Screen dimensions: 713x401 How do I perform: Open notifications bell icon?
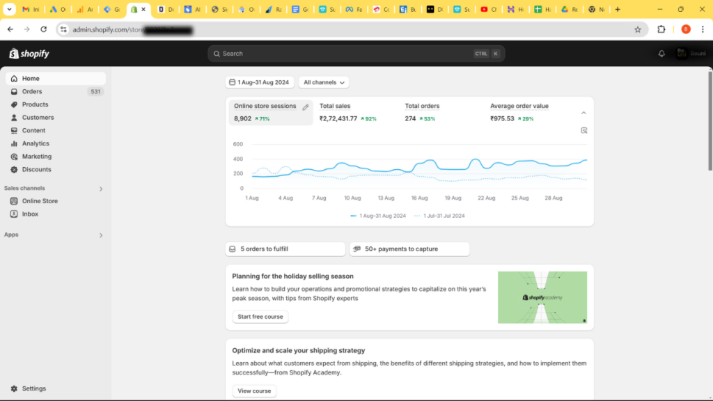point(661,54)
